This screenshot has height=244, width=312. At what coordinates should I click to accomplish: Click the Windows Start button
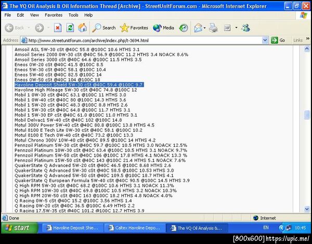pos(19,228)
